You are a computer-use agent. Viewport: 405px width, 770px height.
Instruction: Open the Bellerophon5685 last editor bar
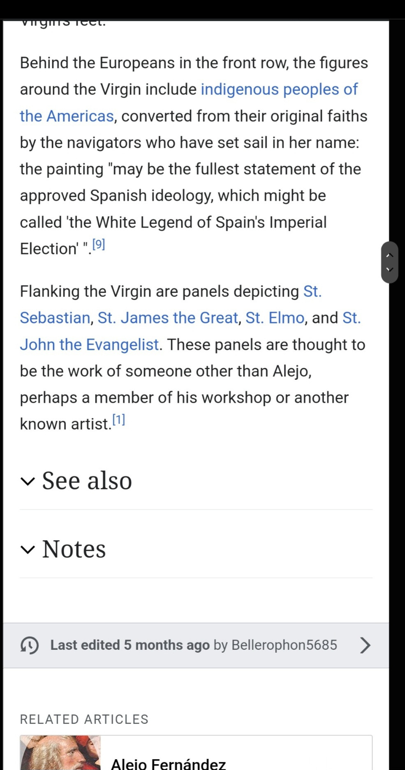coord(284,645)
